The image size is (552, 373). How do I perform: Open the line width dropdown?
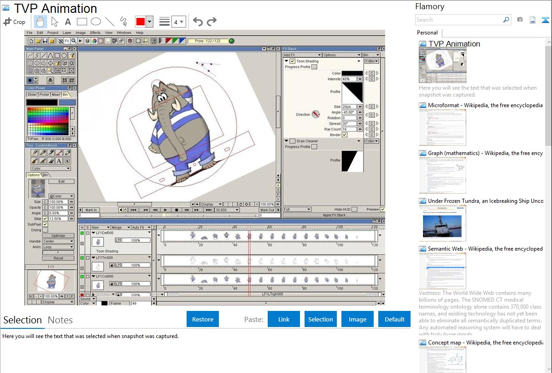(178, 22)
